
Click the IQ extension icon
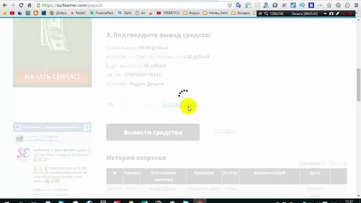coord(302,5)
